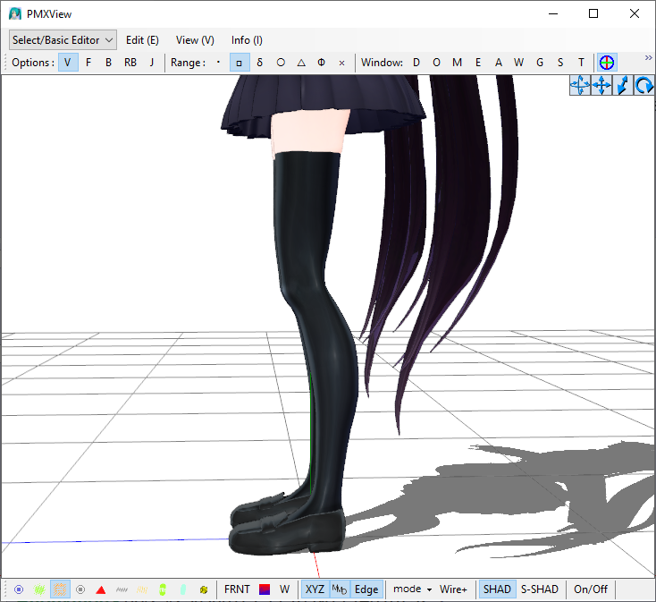Click the FRNT front view button
Screen dimensions: 656x602
[237, 589]
